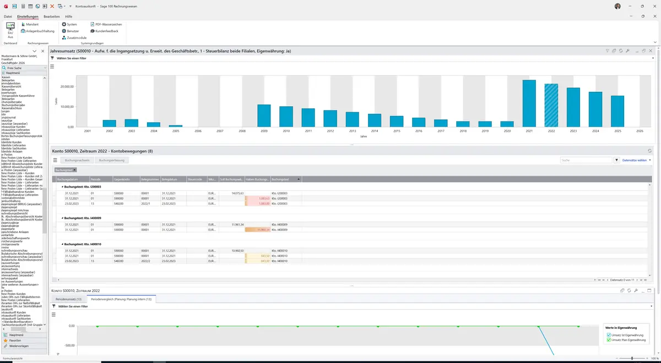
Task: Collapse group Buchungstext: Kto. I200003
Action: point(62,187)
